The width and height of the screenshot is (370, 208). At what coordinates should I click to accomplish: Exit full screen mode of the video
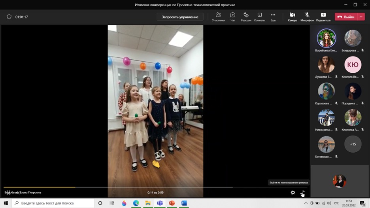click(303, 193)
